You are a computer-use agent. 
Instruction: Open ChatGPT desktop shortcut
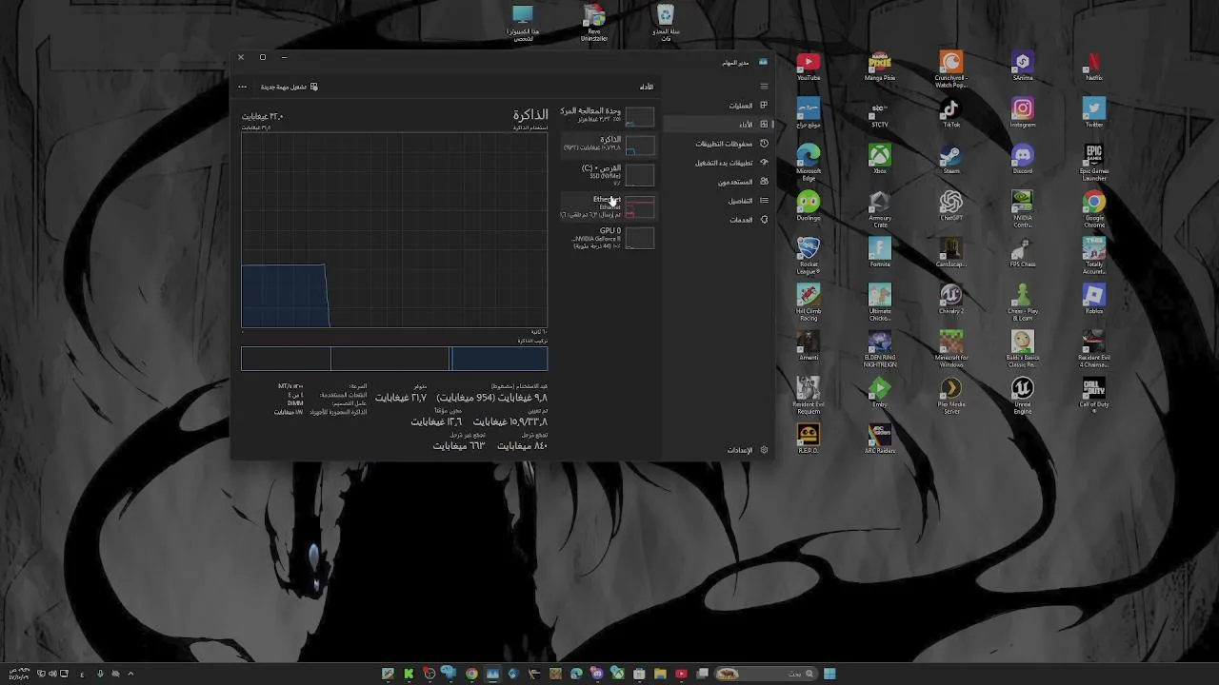point(951,206)
